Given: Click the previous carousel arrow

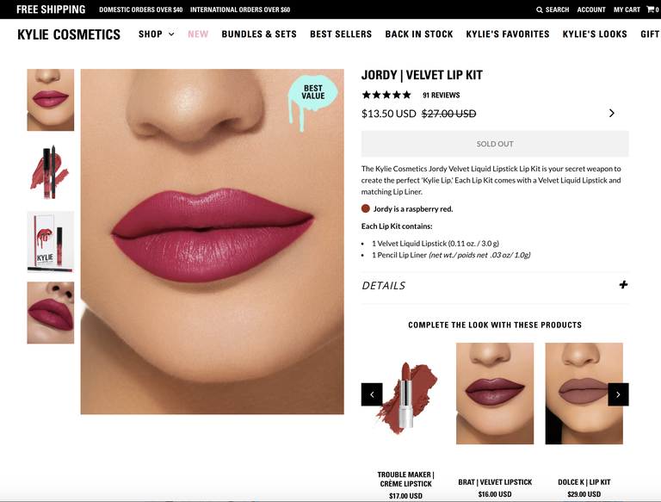Looking at the screenshot, I should [372, 394].
